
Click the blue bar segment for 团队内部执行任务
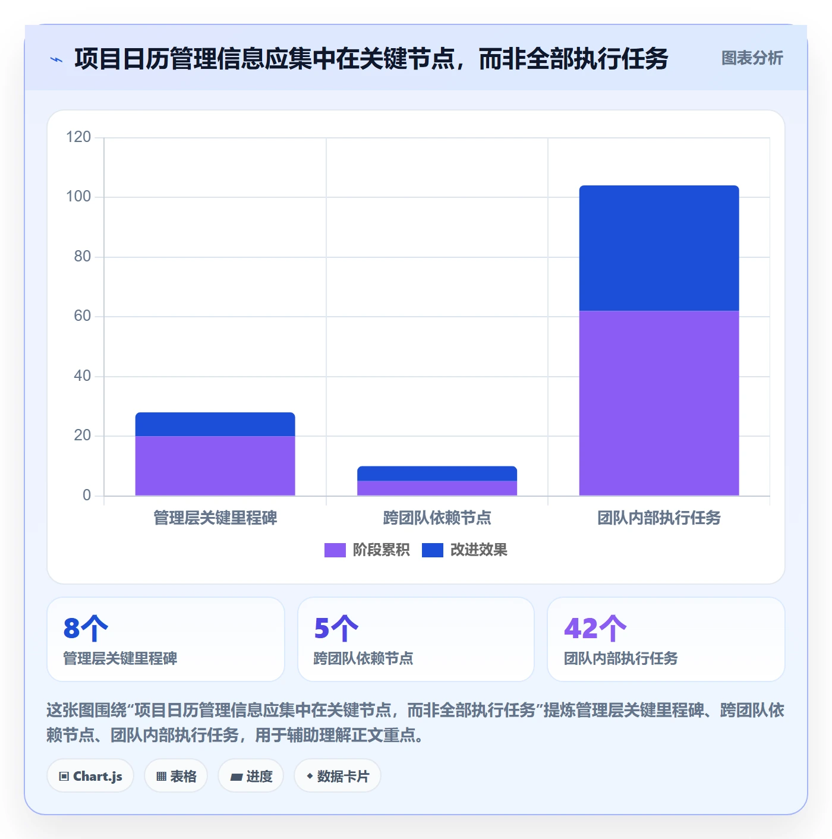click(659, 248)
